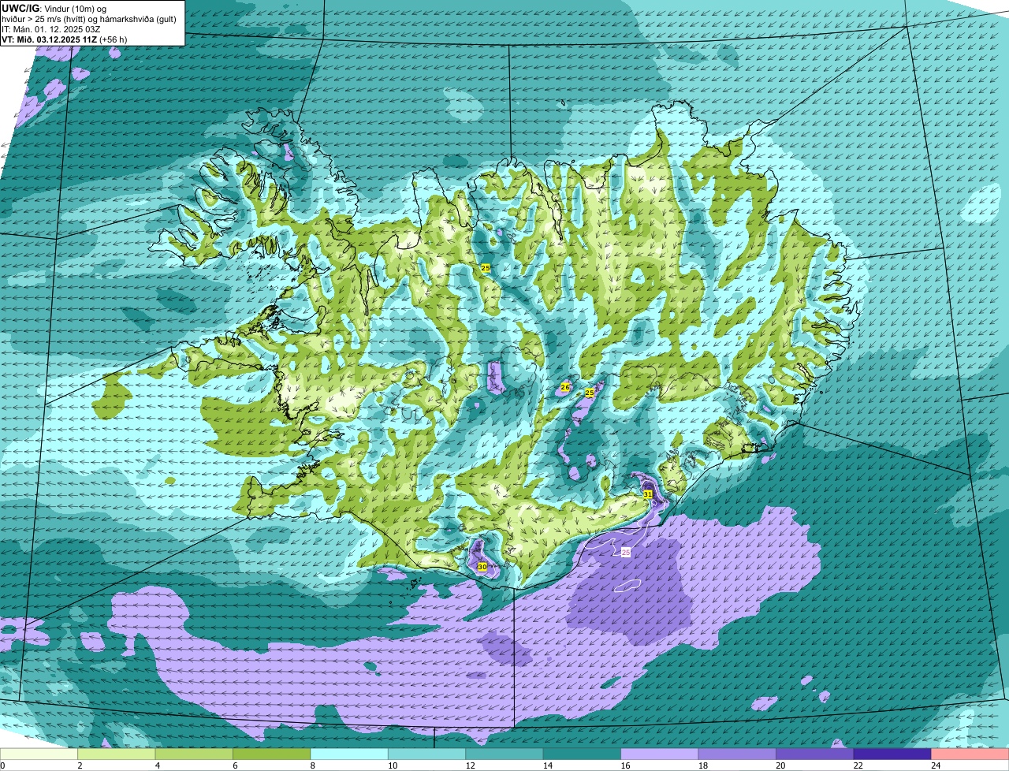Select the 2–4 m/s colour swatch
Image resolution: width=1009 pixels, height=771 pixels.
(117, 754)
